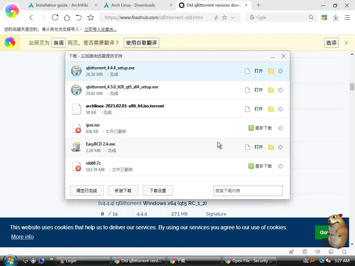The height and width of the screenshot is (266, 355).
Task: Click 清空已完成 button
Action: (86, 190)
